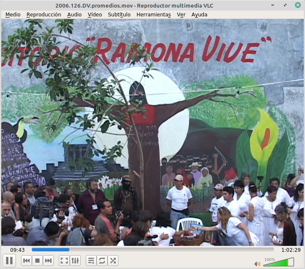Stop the video playback
305x269 pixels.
37,261
